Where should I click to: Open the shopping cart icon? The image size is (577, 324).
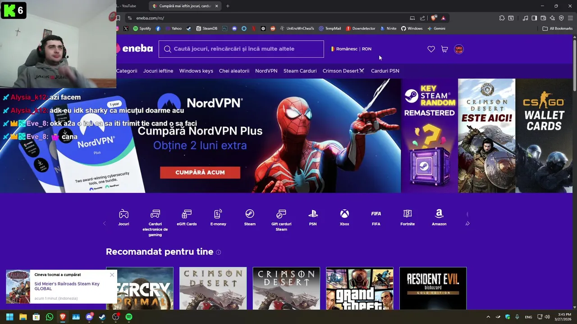[444, 49]
